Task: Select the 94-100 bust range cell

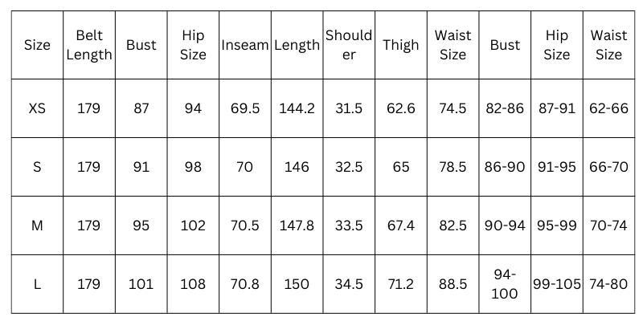Action: tap(505, 284)
